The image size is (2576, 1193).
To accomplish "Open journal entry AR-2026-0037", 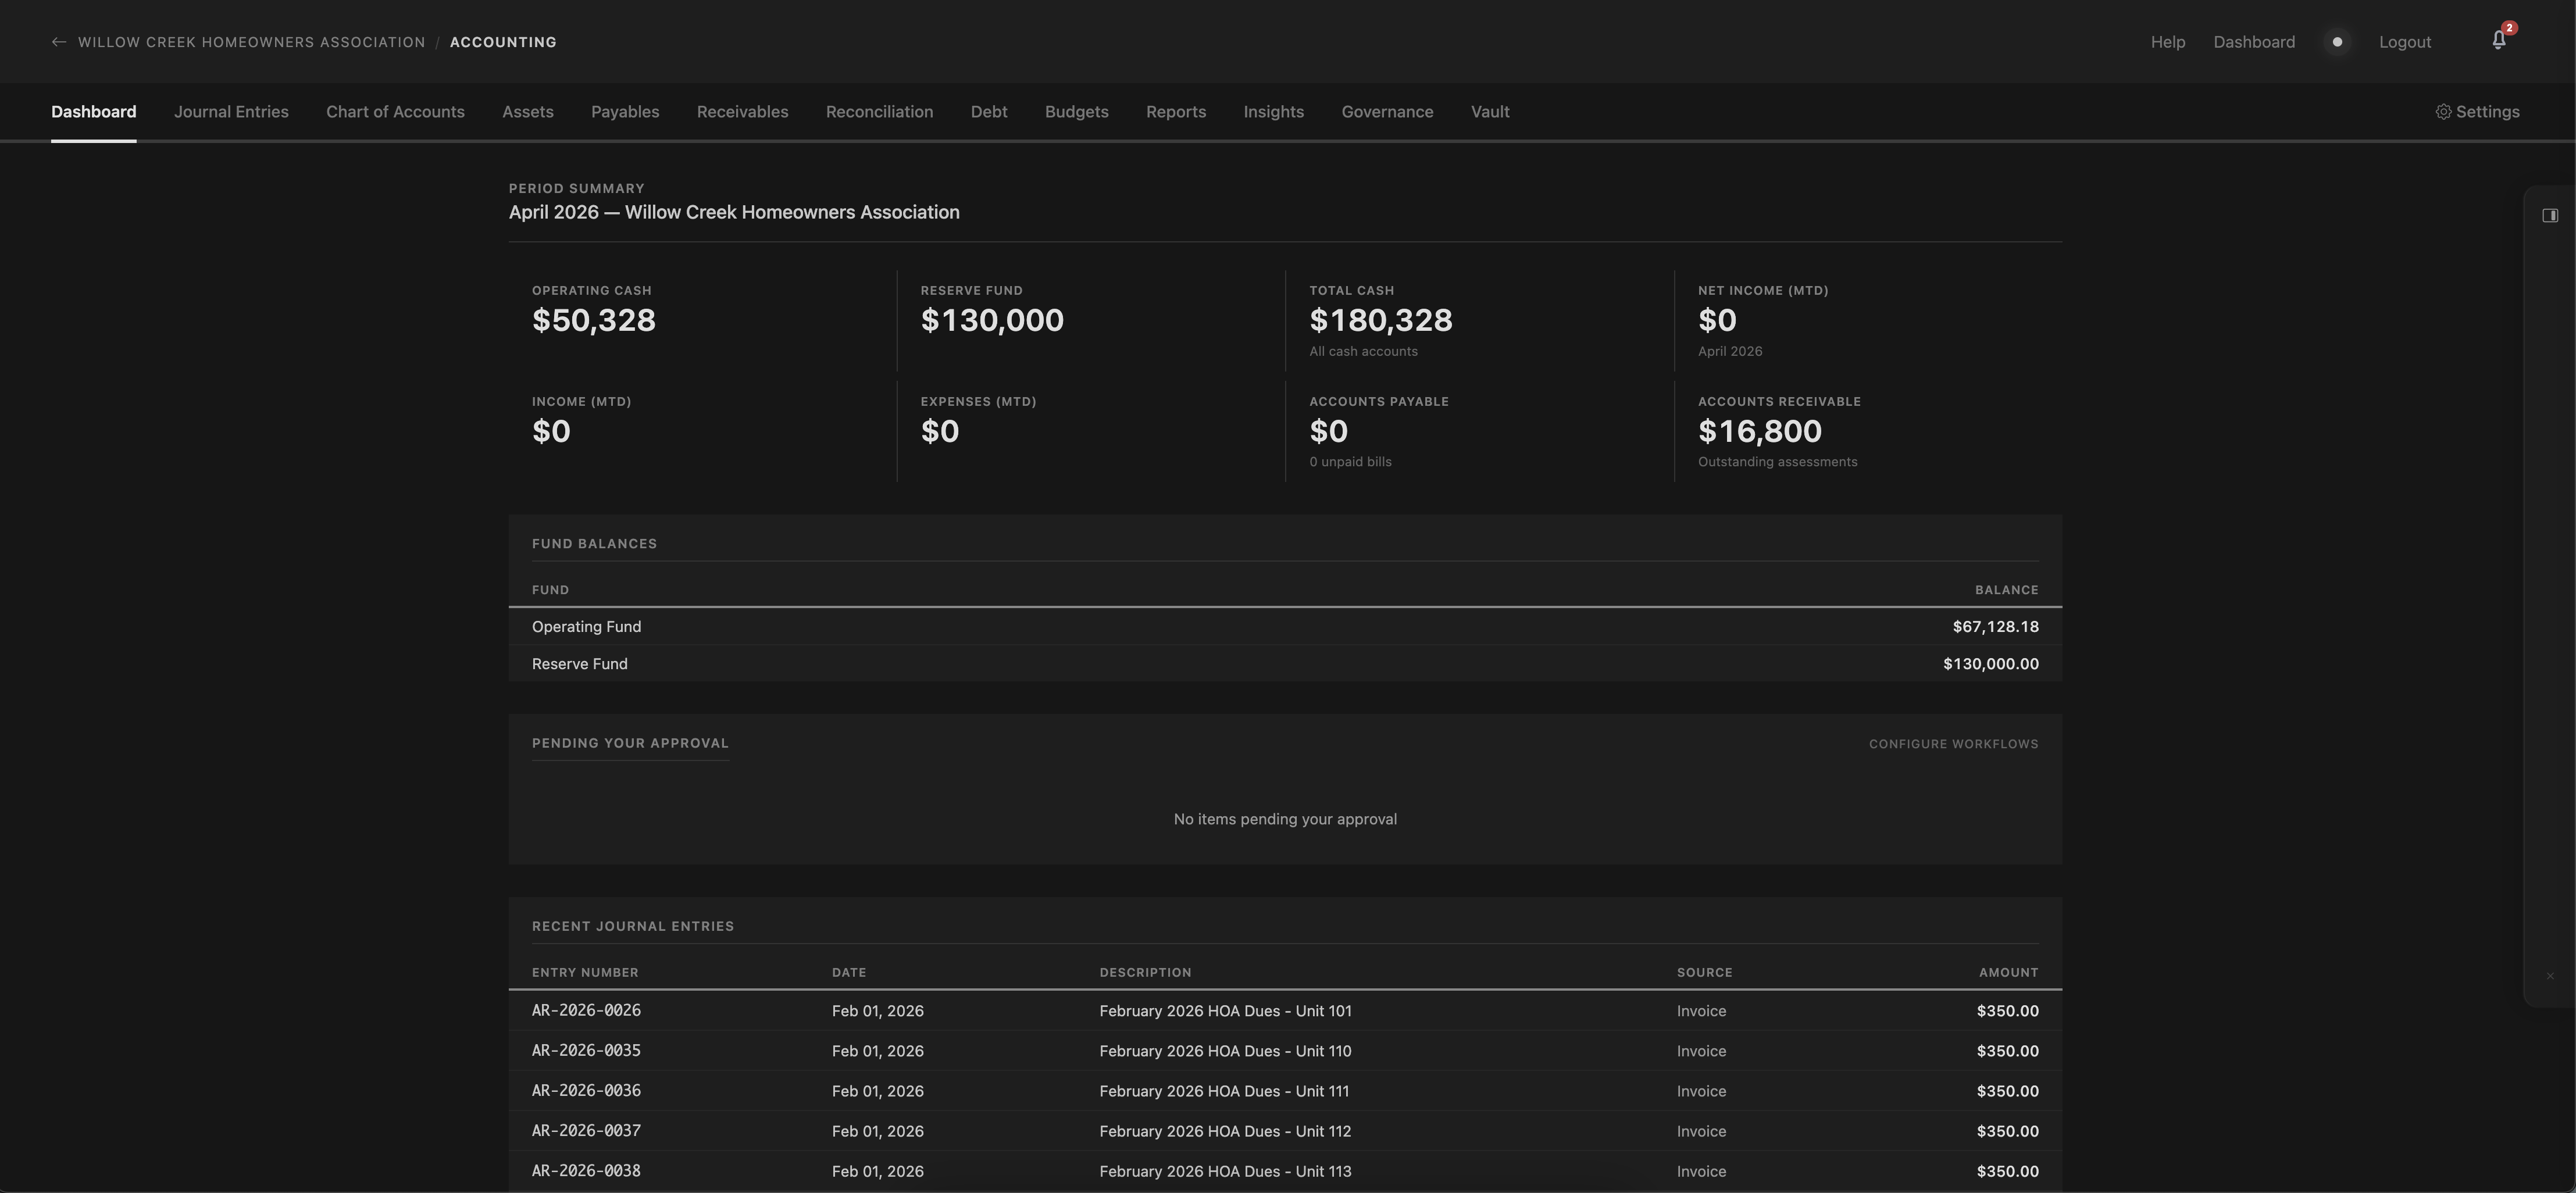I will pyautogui.click(x=586, y=1131).
